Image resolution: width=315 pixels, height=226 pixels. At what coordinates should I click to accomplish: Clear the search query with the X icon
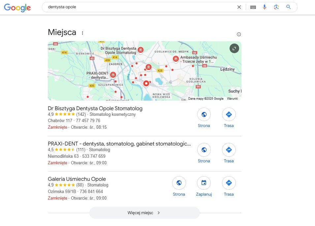coord(239,7)
